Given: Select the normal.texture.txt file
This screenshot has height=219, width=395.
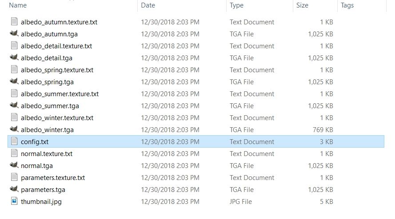Looking at the screenshot, I should click(47, 154).
